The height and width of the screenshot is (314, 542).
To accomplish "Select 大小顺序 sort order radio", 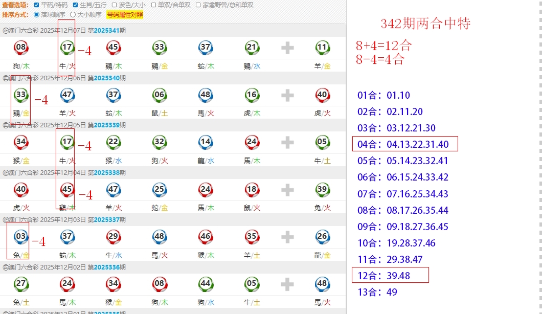I will 73,15.
